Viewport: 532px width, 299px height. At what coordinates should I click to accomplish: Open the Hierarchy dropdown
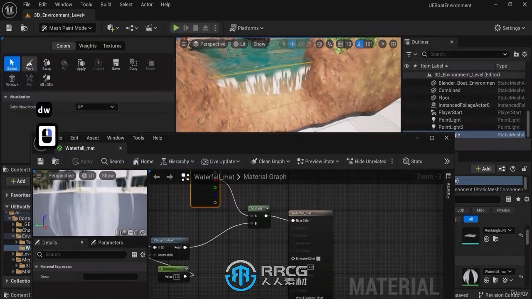tap(177, 162)
